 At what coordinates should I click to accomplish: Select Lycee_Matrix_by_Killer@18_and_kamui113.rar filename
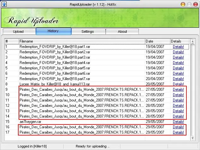(55, 84)
